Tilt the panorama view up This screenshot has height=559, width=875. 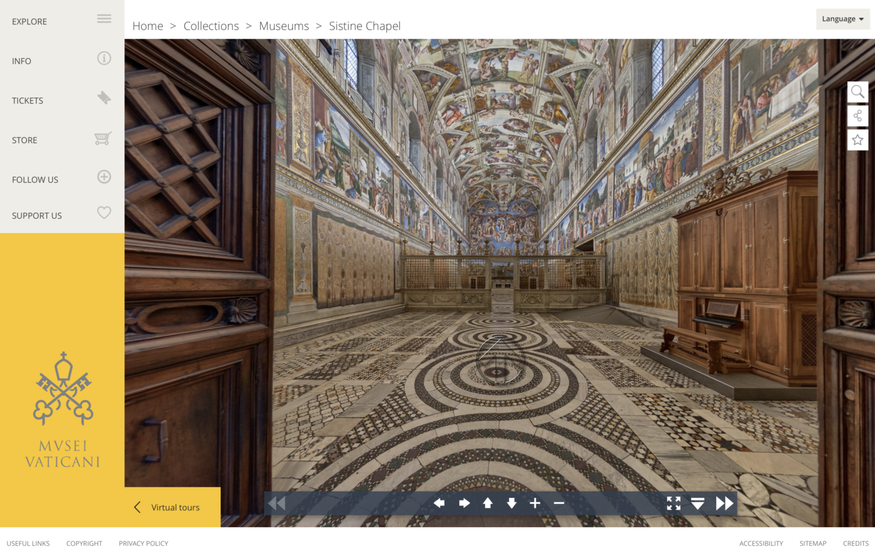[x=487, y=503]
